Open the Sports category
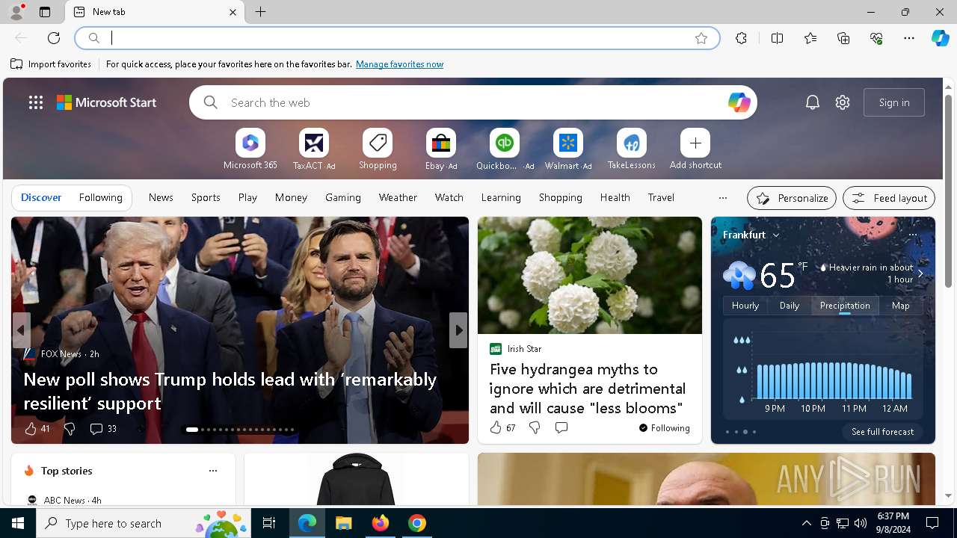 206,197
